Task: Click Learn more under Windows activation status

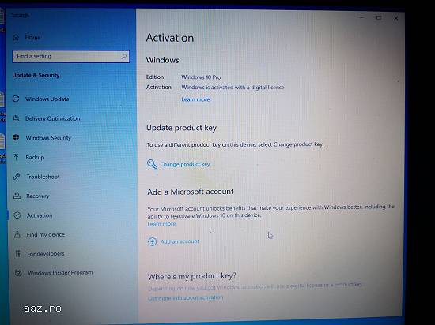Action: tap(195, 99)
